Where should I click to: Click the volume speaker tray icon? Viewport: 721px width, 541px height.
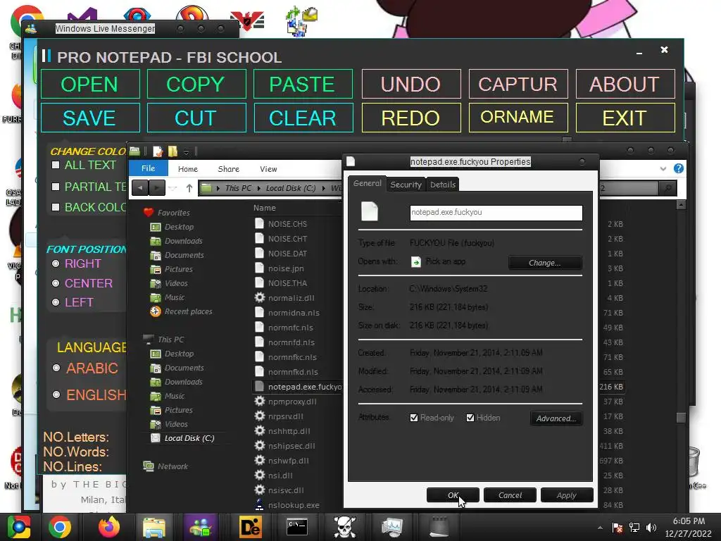651,528
